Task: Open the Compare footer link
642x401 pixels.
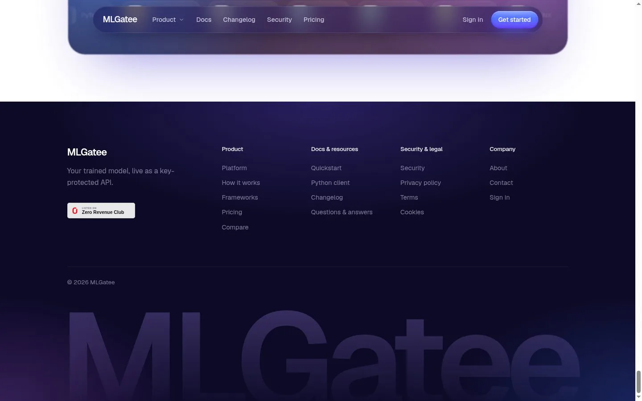Action: (x=235, y=227)
